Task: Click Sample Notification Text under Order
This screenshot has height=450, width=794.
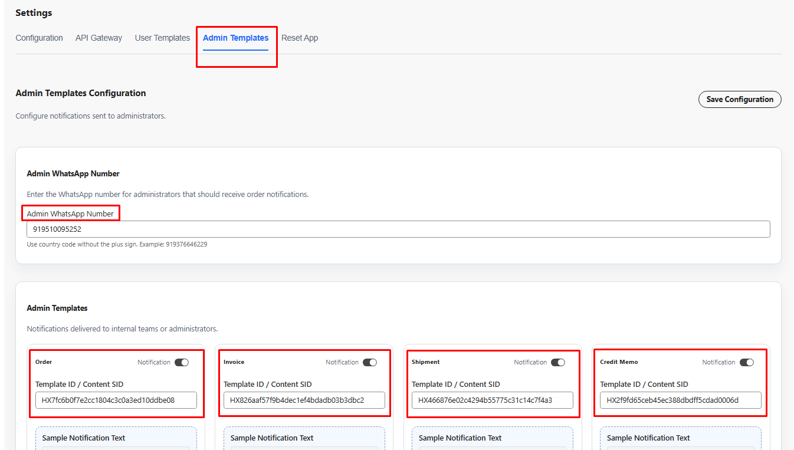Action: [x=84, y=438]
